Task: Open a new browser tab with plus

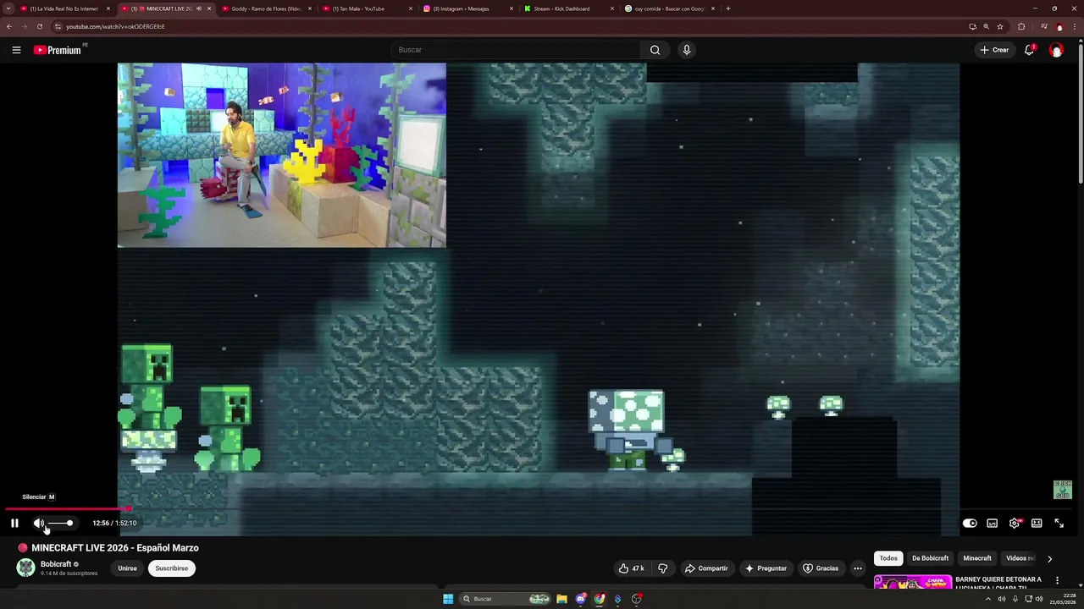Action: pyautogui.click(x=728, y=8)
